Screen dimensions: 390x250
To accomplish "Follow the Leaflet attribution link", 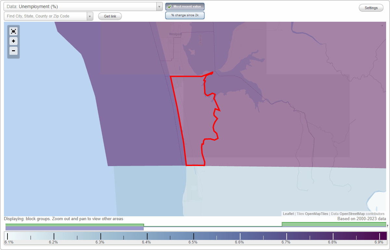I will (x=288, y=214).
